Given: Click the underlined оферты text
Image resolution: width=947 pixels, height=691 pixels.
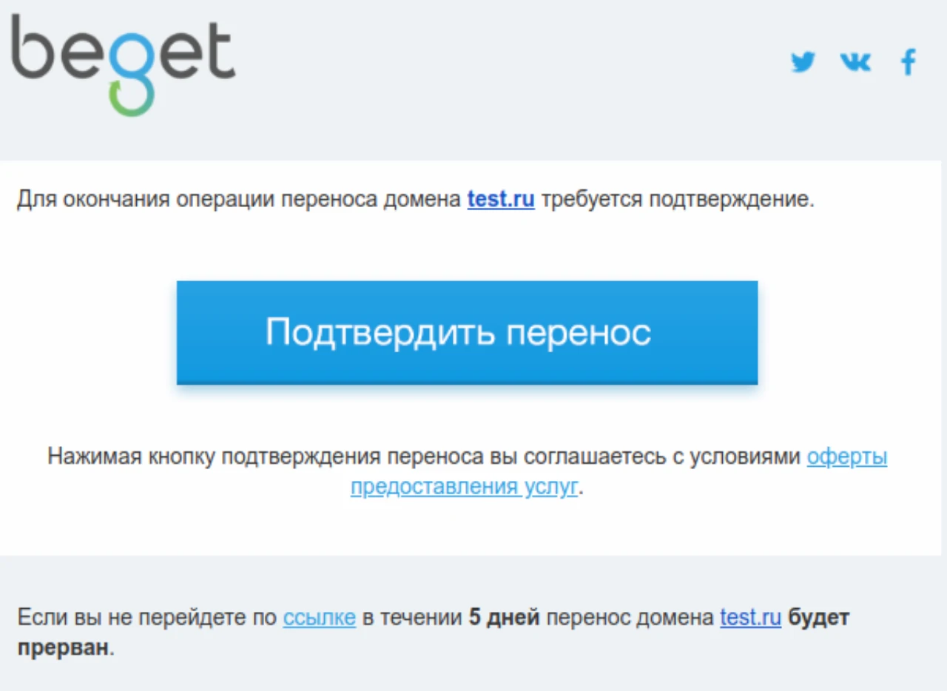Looking at the screenshot, I should [x=846, y=457].
